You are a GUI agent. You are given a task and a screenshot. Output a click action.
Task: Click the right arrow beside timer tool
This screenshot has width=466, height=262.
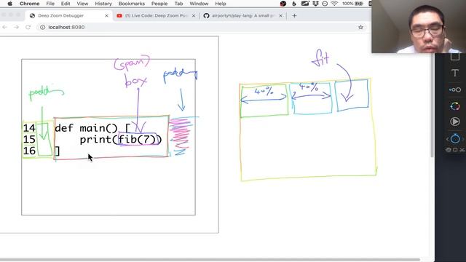click(462, 139)
